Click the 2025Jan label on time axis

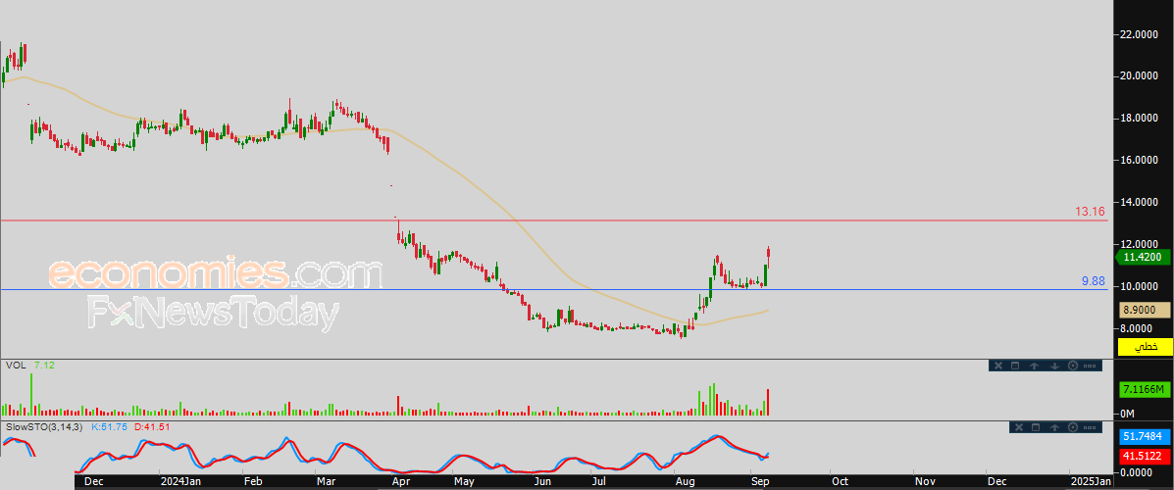click(1091, 481)
